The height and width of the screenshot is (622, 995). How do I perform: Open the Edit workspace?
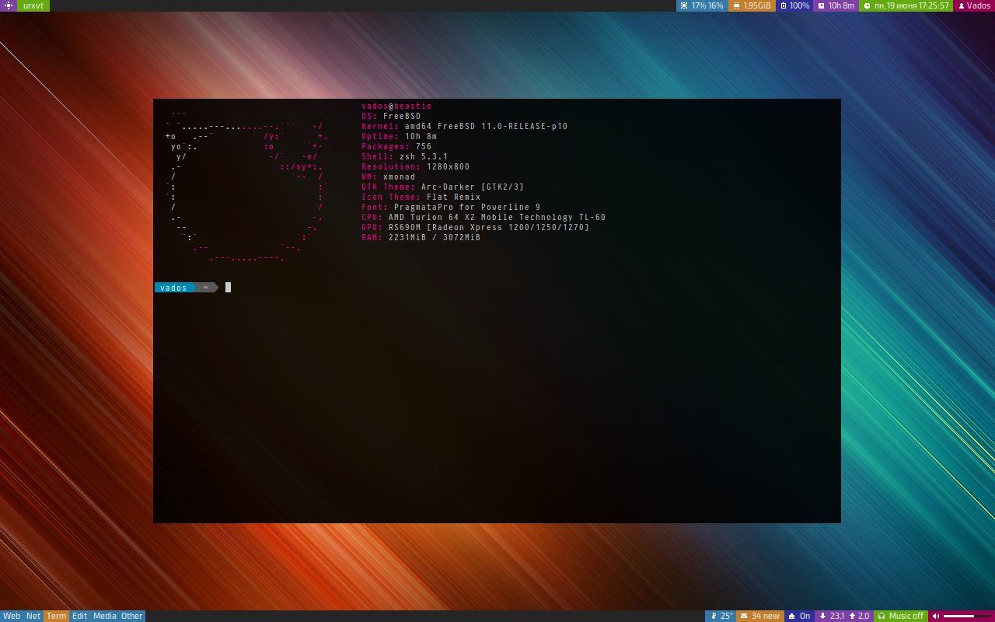point(79,616)
